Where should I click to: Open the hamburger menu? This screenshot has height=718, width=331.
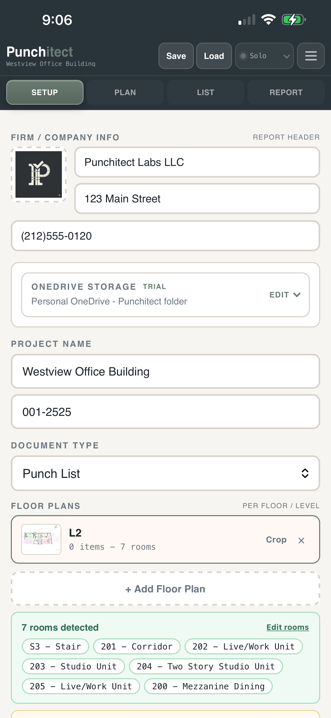(x=311, y=56)
